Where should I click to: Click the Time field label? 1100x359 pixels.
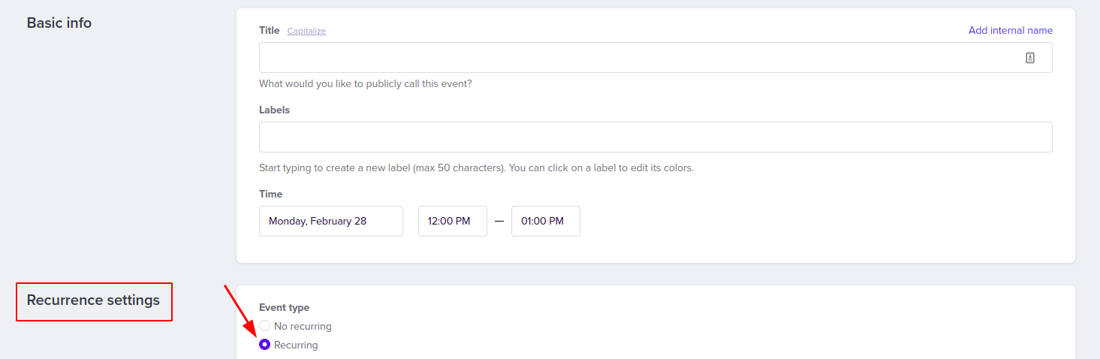[271, 194]
